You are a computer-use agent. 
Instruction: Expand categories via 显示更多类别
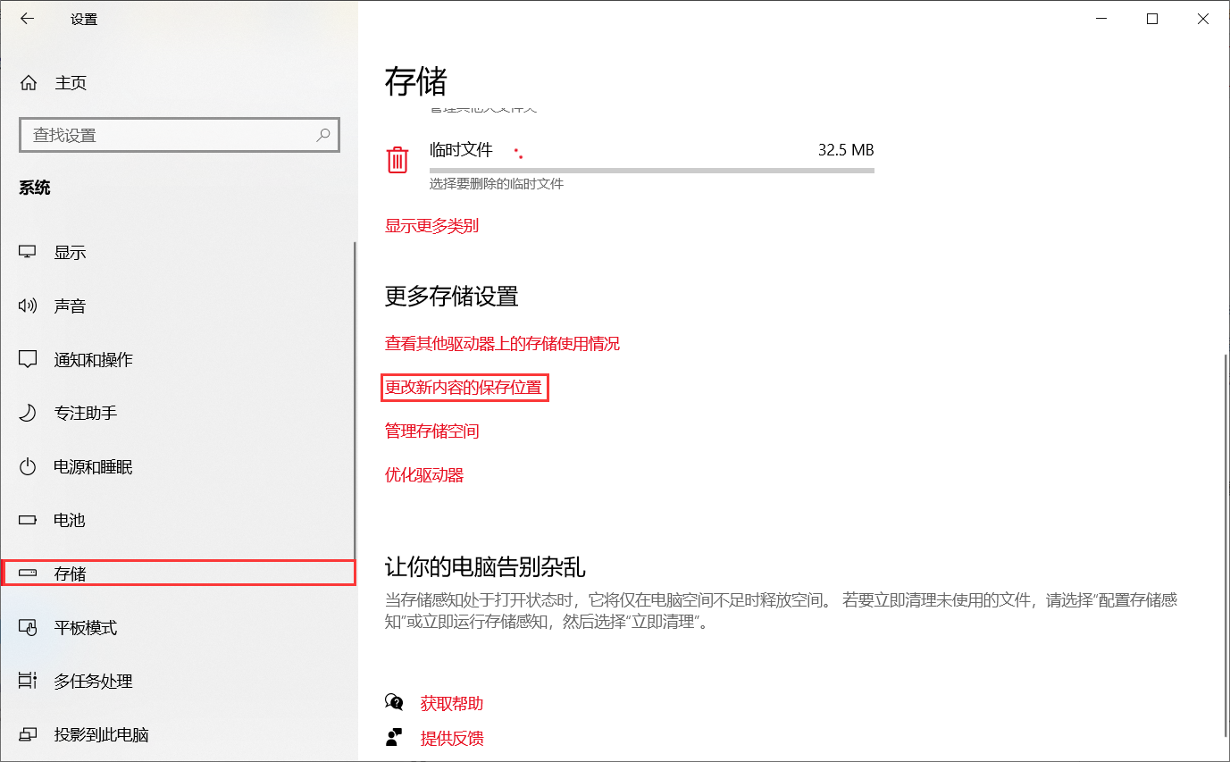coord(431,225)
